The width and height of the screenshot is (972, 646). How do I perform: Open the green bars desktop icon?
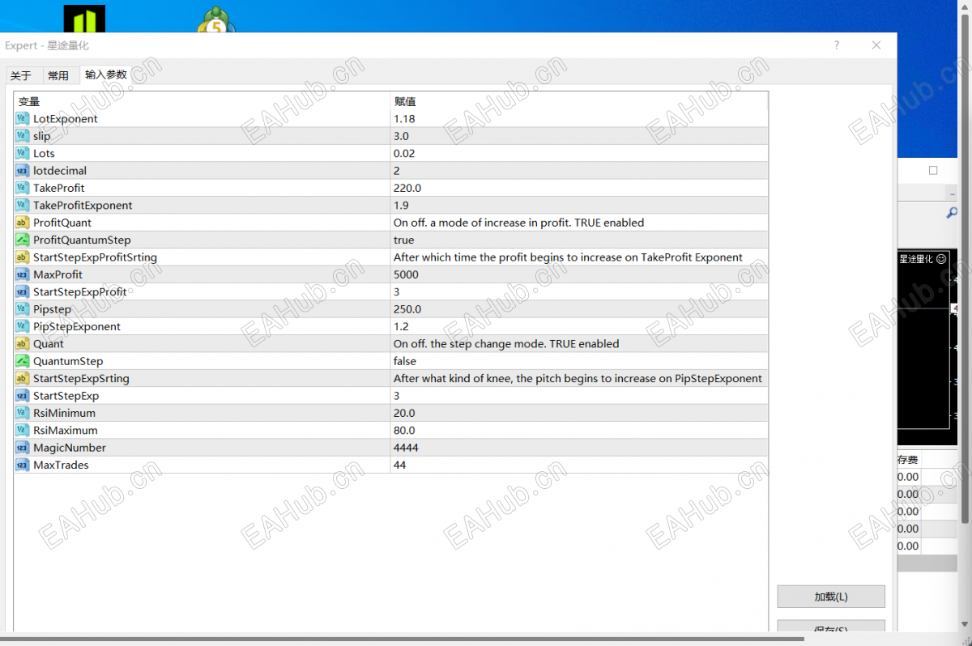(84, 19)
